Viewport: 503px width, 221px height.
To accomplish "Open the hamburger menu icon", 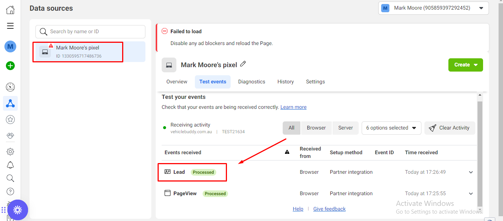I will (10, 26).
